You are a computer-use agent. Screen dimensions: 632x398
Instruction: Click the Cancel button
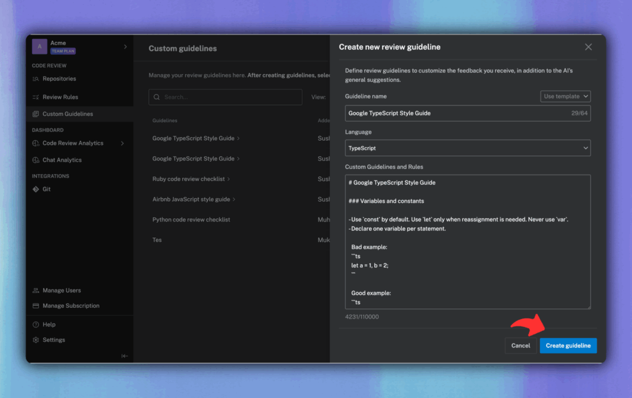coord(520,346)
